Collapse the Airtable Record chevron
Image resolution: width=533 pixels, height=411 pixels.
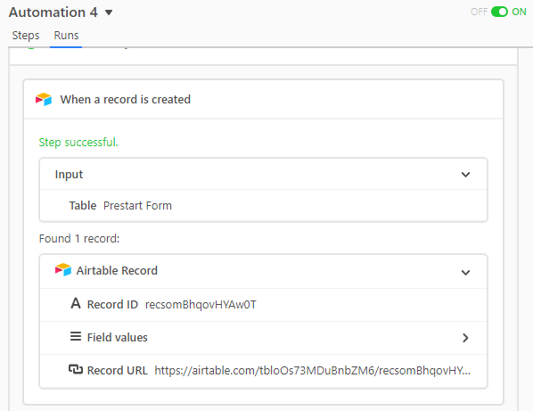point(465,272)
